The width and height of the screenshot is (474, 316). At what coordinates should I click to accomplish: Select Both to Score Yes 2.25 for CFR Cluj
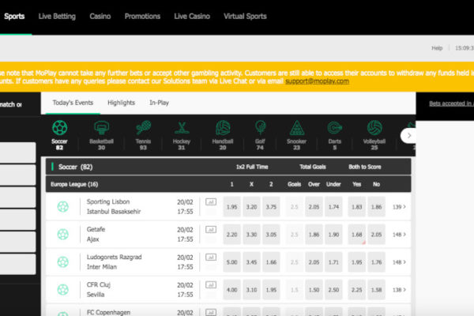tap(357, 290)
